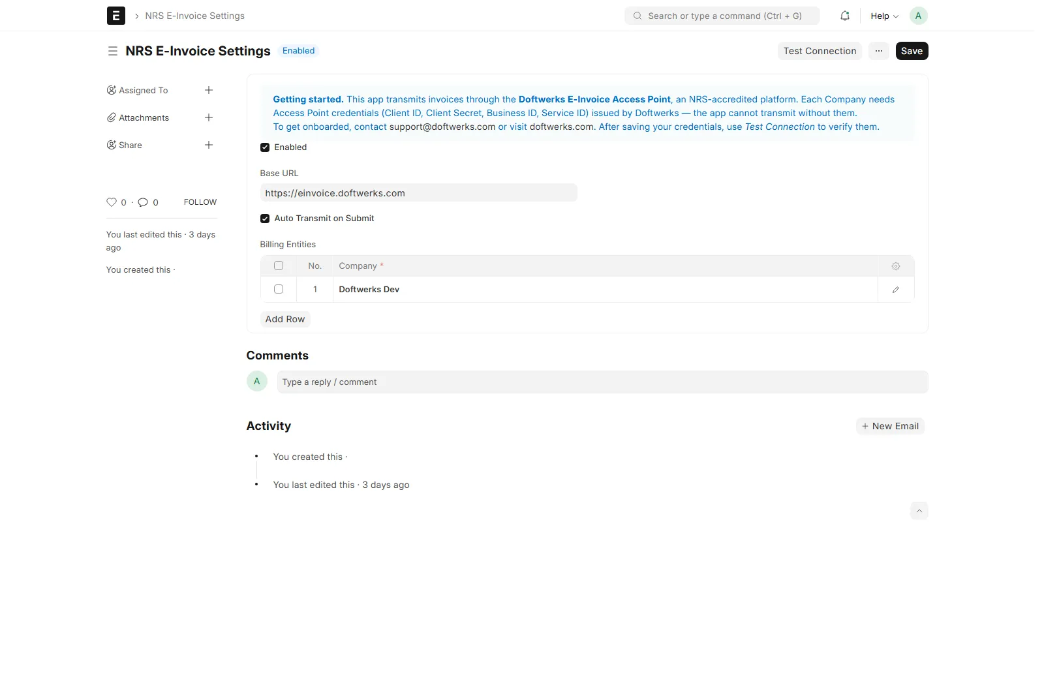The height and width of the screenshot is (685, 1044).
Task: Save the settings
Action: [912, 51]
